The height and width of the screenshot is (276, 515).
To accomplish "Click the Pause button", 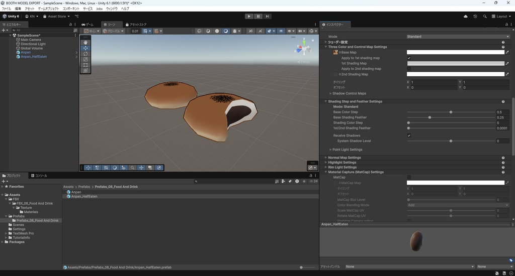I will click(x=258, y=16).
